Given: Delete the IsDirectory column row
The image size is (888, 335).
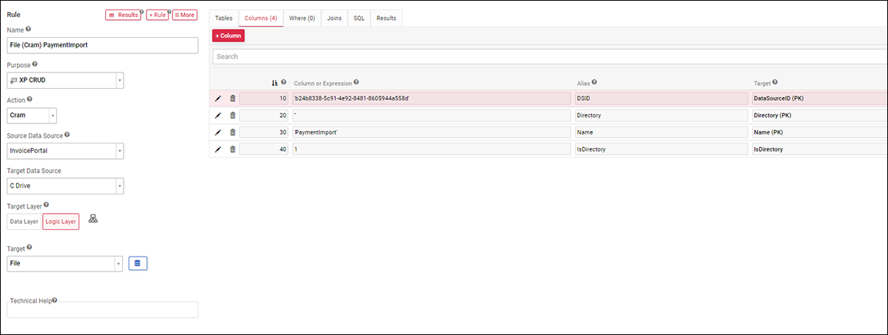Looking at the screenshot, I should click(232, 149).
